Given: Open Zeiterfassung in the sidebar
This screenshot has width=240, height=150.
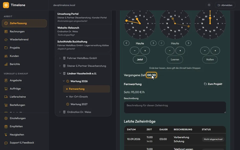Looking at the screenshot, I should (x=24, y=23).
